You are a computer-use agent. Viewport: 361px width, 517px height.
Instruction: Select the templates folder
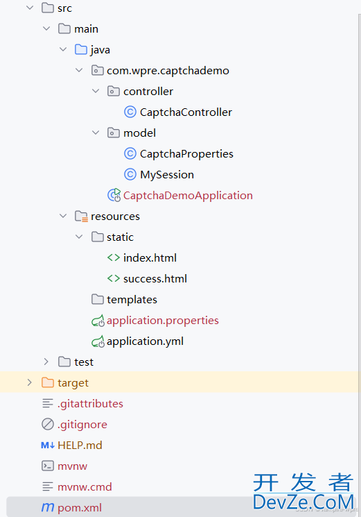[x=132, y=299]
